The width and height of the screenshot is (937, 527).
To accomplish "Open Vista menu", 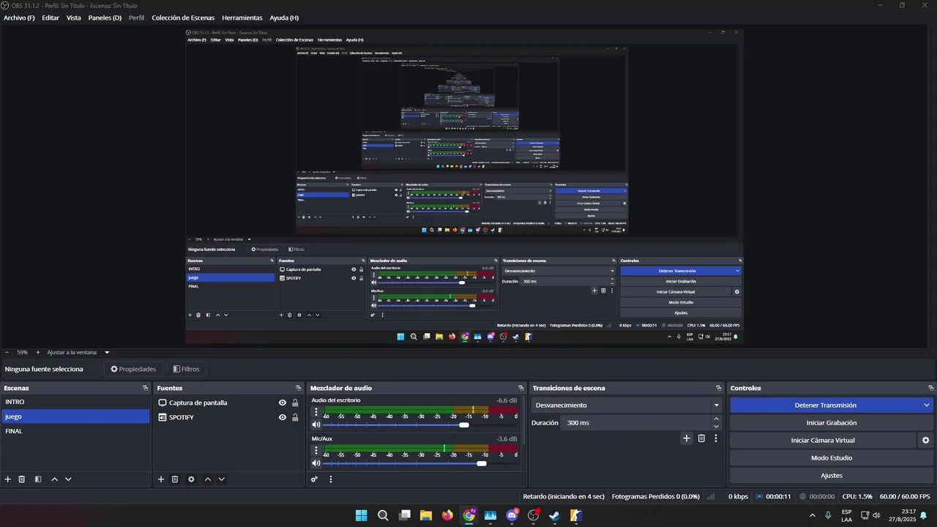I will [74, 18].
